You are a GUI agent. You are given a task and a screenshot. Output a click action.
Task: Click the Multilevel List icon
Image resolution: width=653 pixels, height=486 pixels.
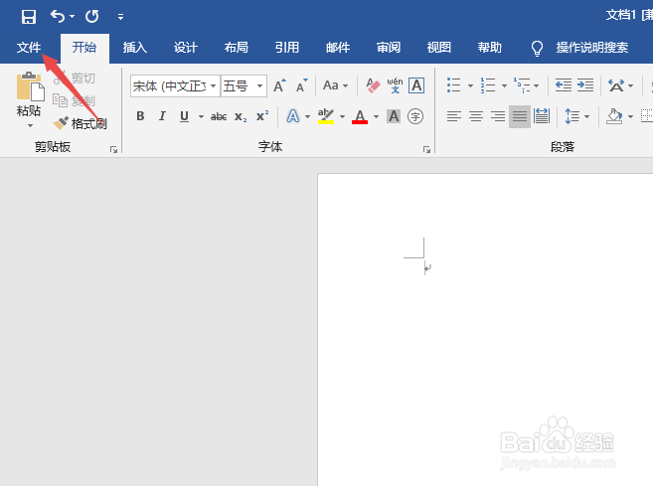[x=522, y=85]
